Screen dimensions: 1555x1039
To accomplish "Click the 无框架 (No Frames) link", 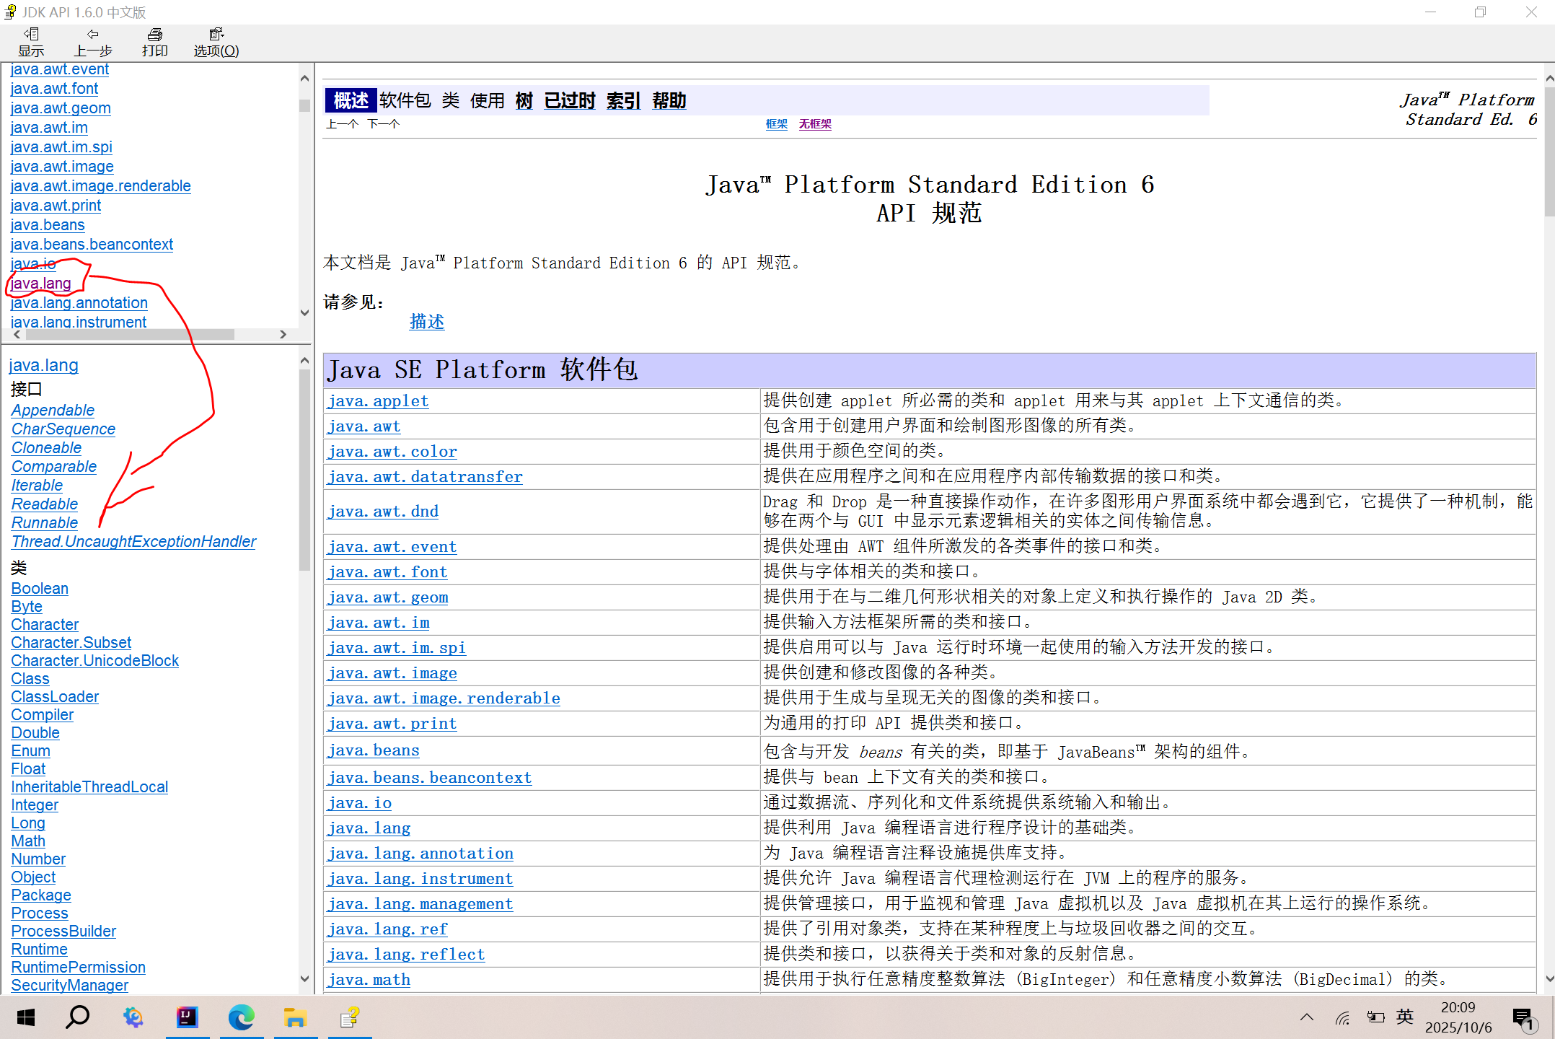I will pyautogui.click(x=815, y=124).
